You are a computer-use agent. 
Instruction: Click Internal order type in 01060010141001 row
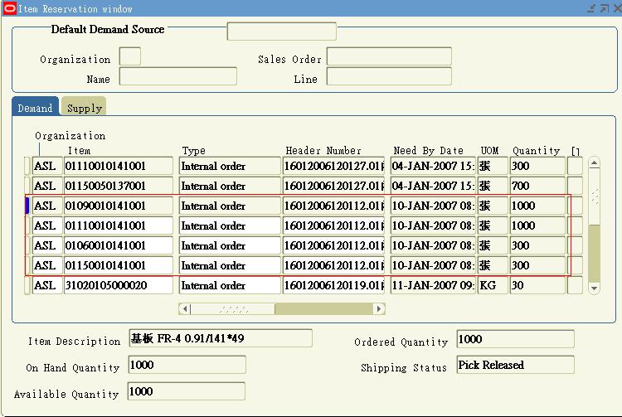[x=230, y=245]
